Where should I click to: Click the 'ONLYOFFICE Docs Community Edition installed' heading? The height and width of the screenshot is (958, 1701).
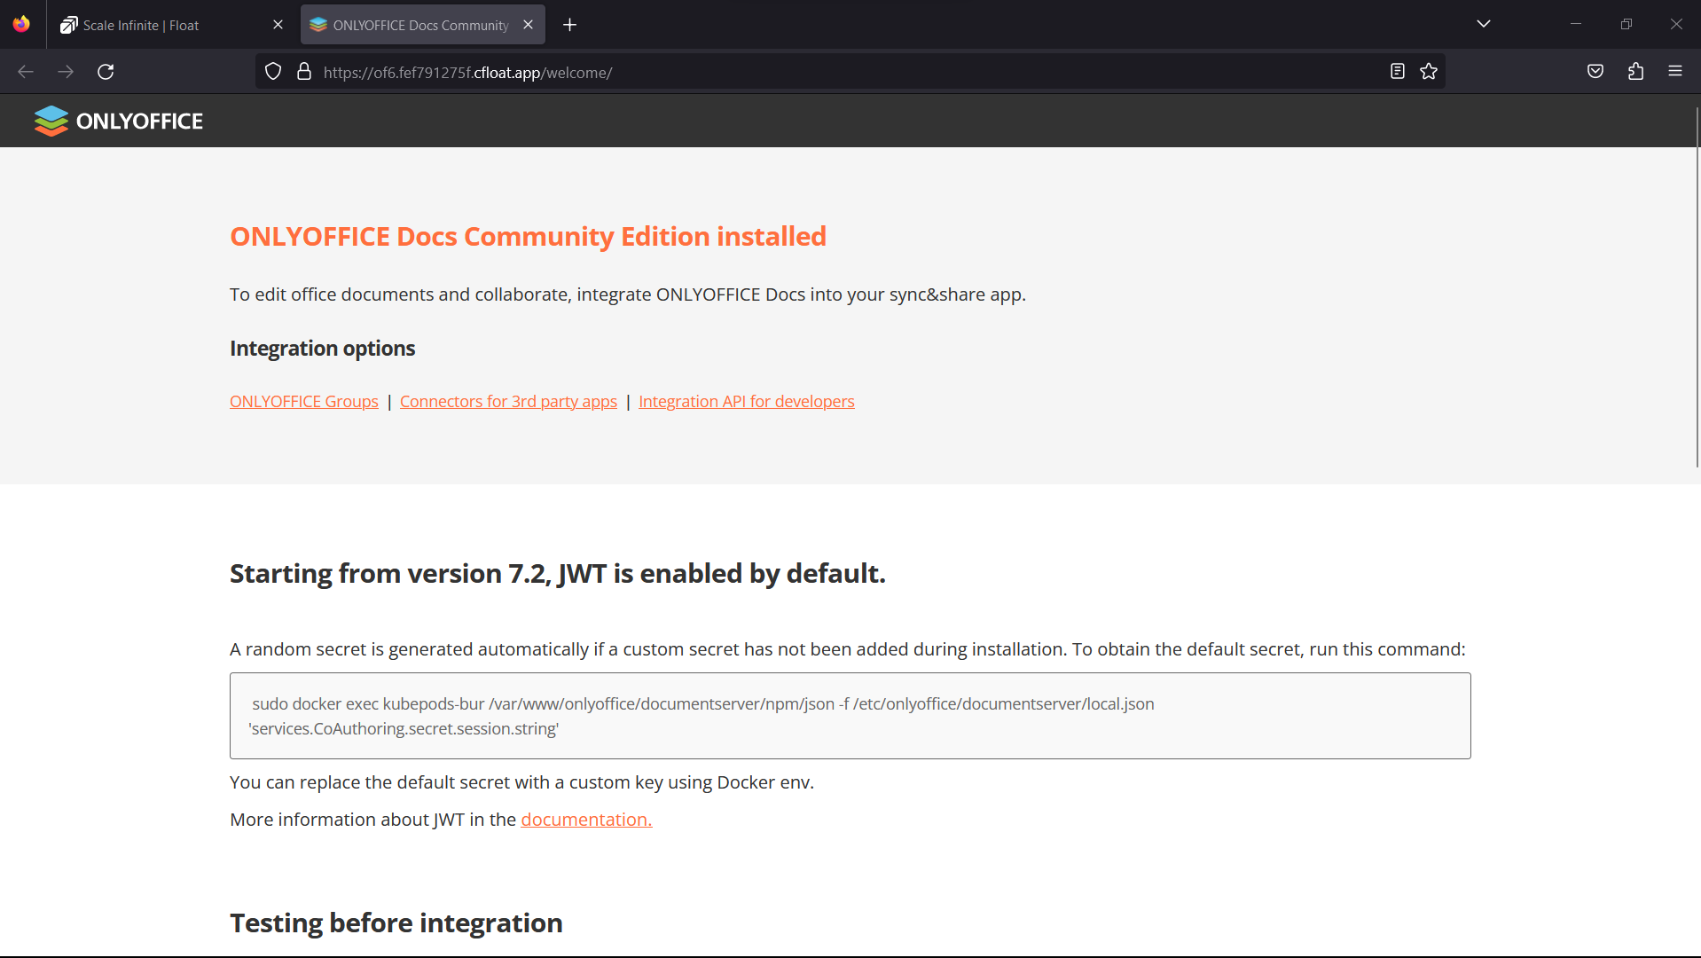[x=528, y=237]
